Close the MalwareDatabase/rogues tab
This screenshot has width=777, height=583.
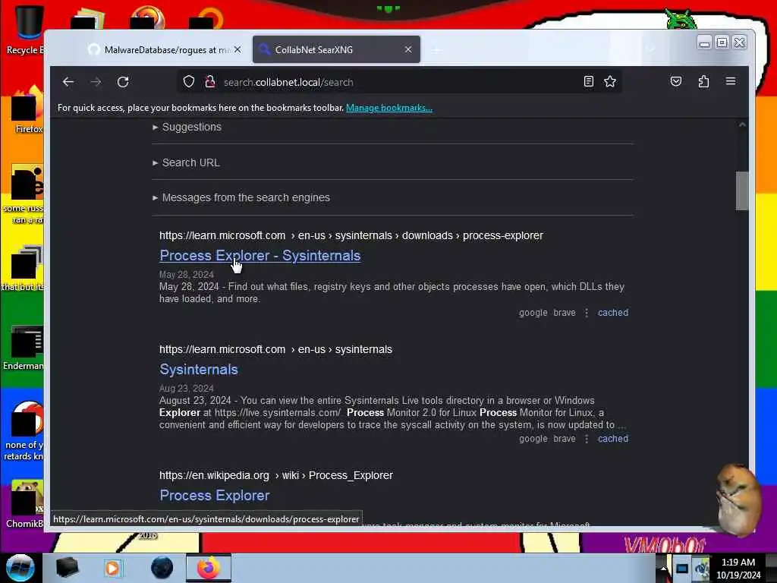coord(238,49)
